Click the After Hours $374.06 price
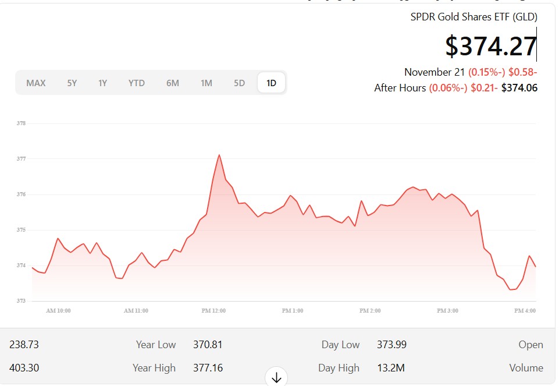Viewport: 559px width, 386px height. [x=519, y=88]
